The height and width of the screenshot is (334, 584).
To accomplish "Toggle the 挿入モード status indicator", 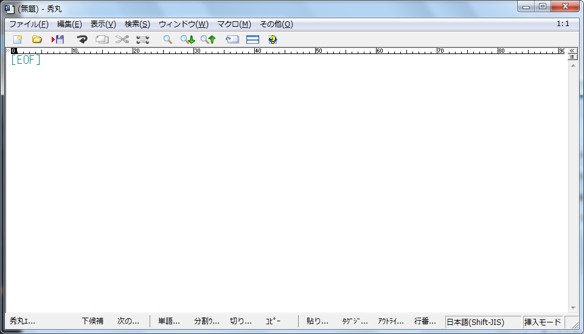I will tap(543, 322).
